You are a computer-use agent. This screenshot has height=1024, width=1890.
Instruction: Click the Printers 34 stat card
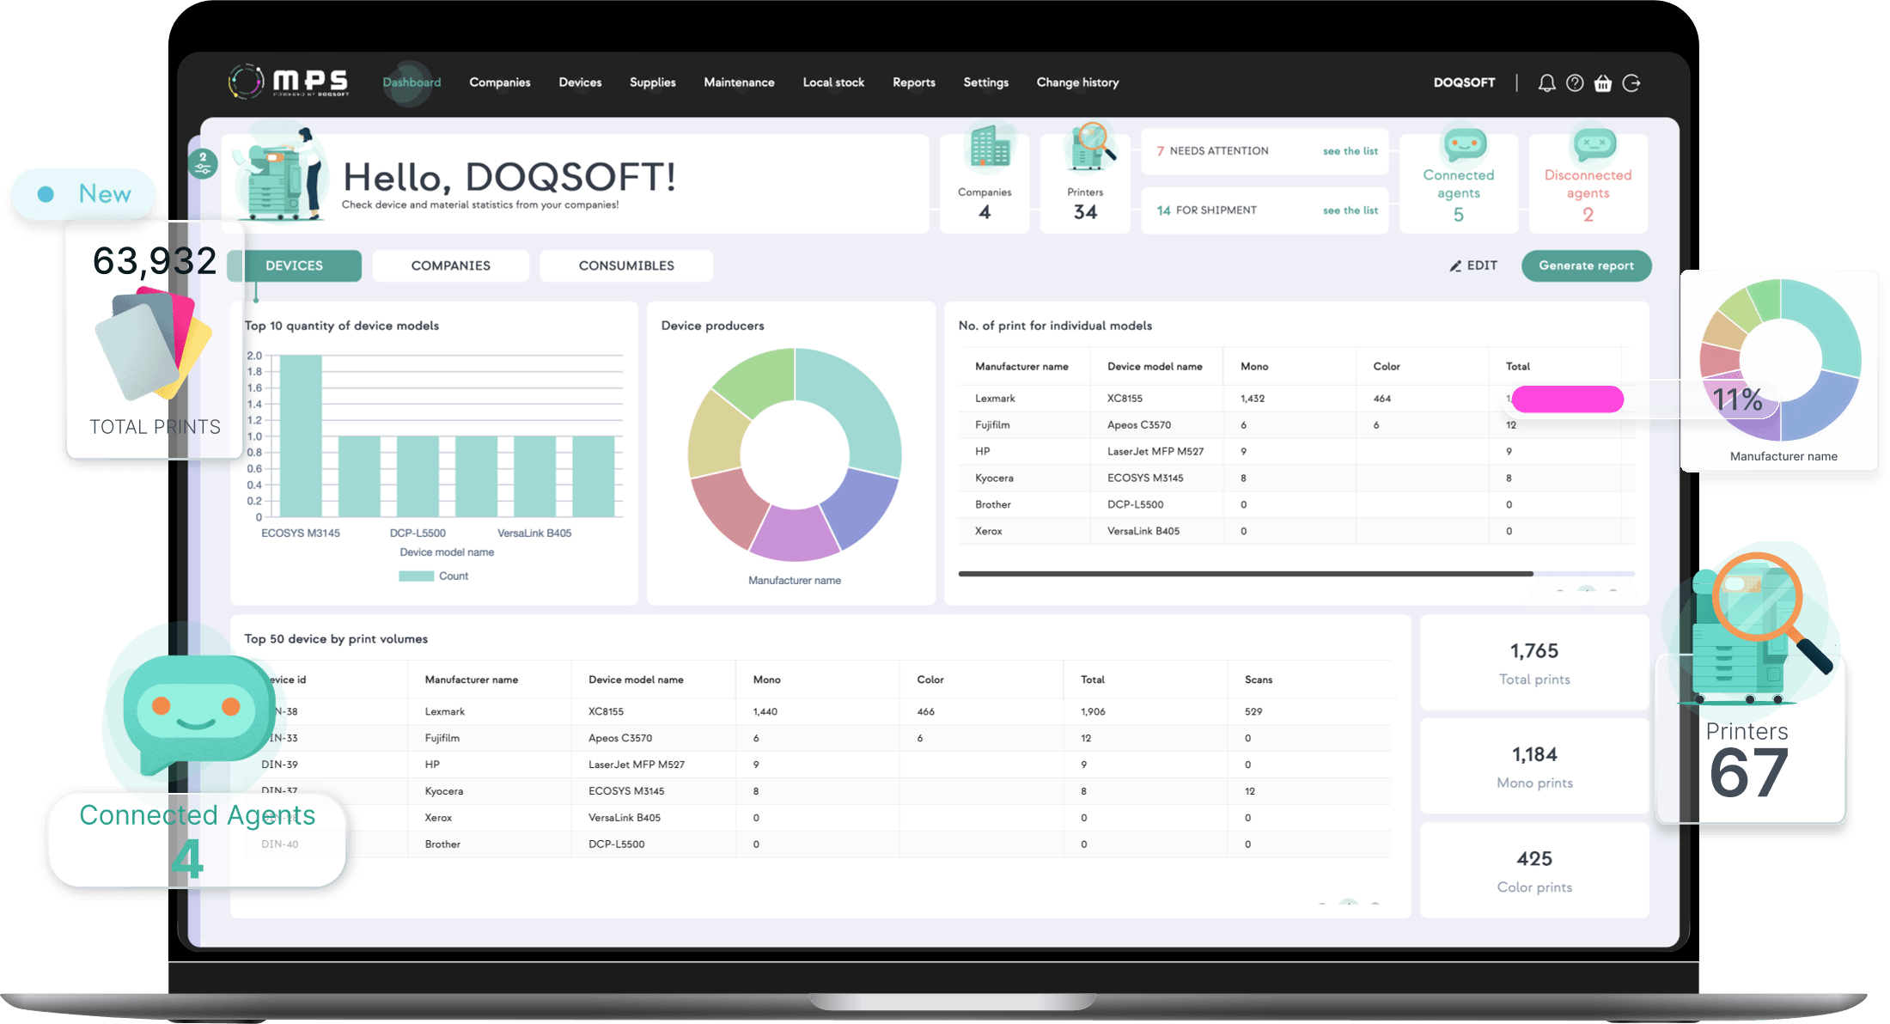tap(1085, 184)
